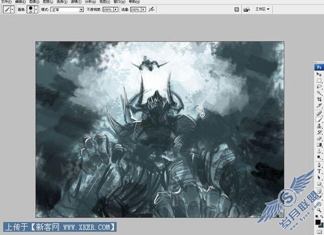Select the Magic Wand tool
Viewport: 324px width, 235px height.
click(319, 93)
